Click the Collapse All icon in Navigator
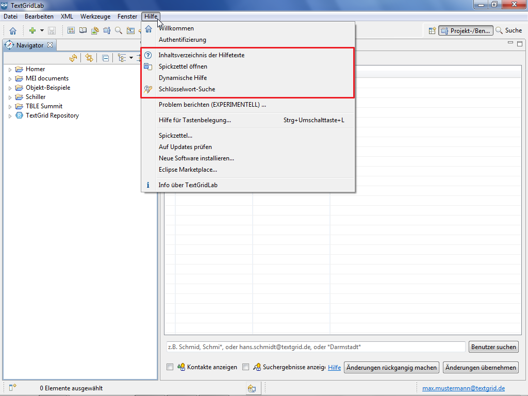 click(x=105, y=58)
